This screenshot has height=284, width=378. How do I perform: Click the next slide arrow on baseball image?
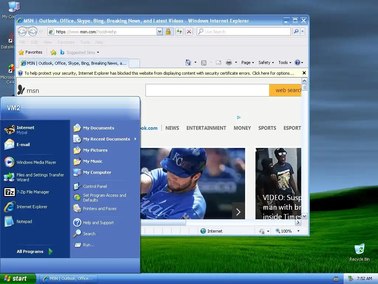(x=238, y=212)
